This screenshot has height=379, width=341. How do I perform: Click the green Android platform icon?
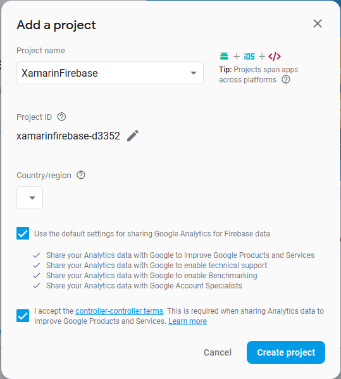click(224, 56)
